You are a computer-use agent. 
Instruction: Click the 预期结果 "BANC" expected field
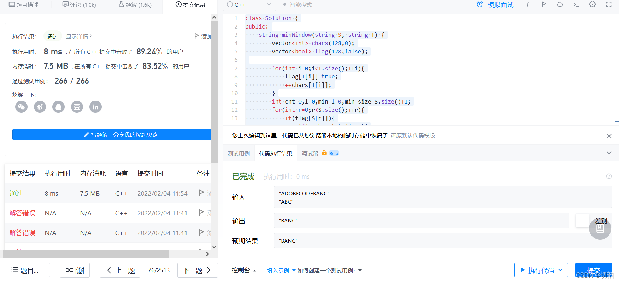(443, 241)
